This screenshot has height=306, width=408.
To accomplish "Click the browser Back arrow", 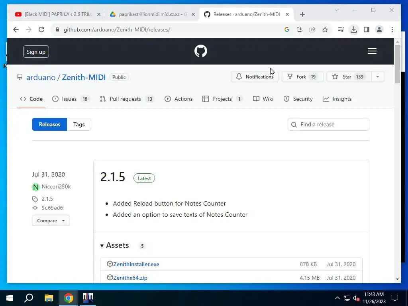I will [x=16, y=29].
